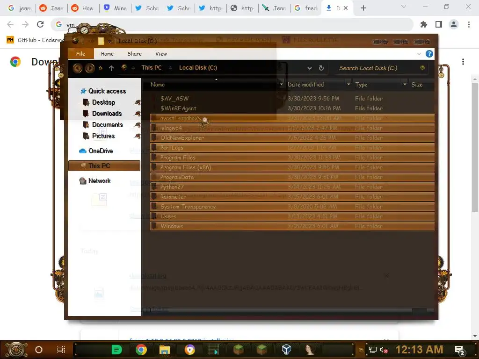Select the System Transparency folder
479x359 pixels.
coord(292,206)
